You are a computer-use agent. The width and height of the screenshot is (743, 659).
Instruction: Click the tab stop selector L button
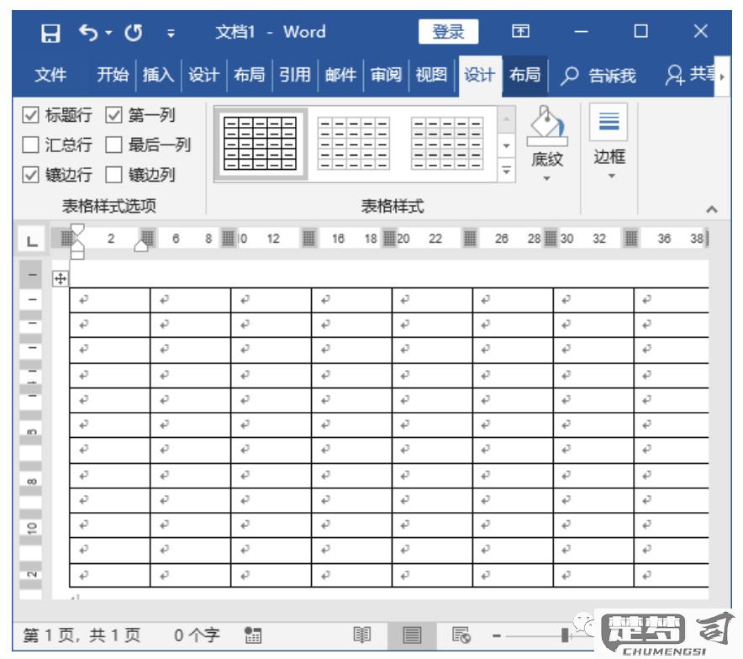tap(32, 240)
